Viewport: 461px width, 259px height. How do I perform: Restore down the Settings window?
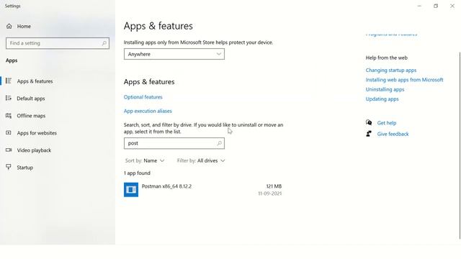point(436,6)
